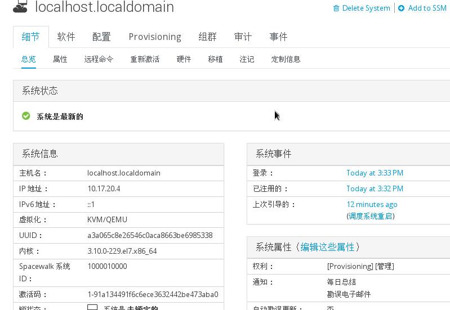The width and height of the screenshot is (450, 310).
Task: Go to the 事件 tab
Action: (278, 37)
